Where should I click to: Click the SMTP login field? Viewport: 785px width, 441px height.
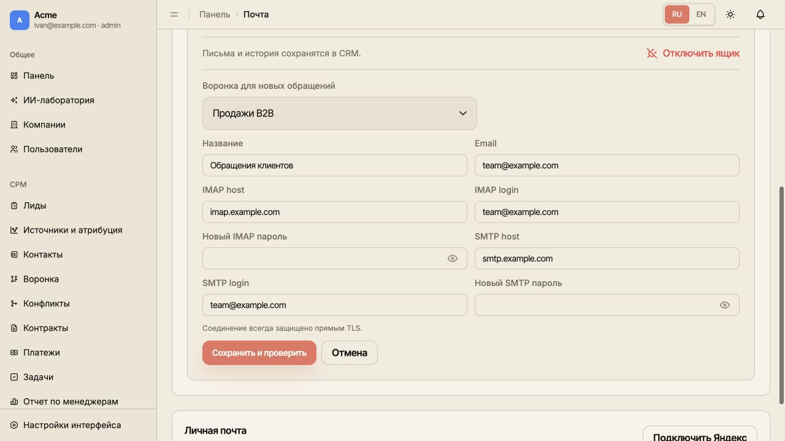[x=335, y=305]
